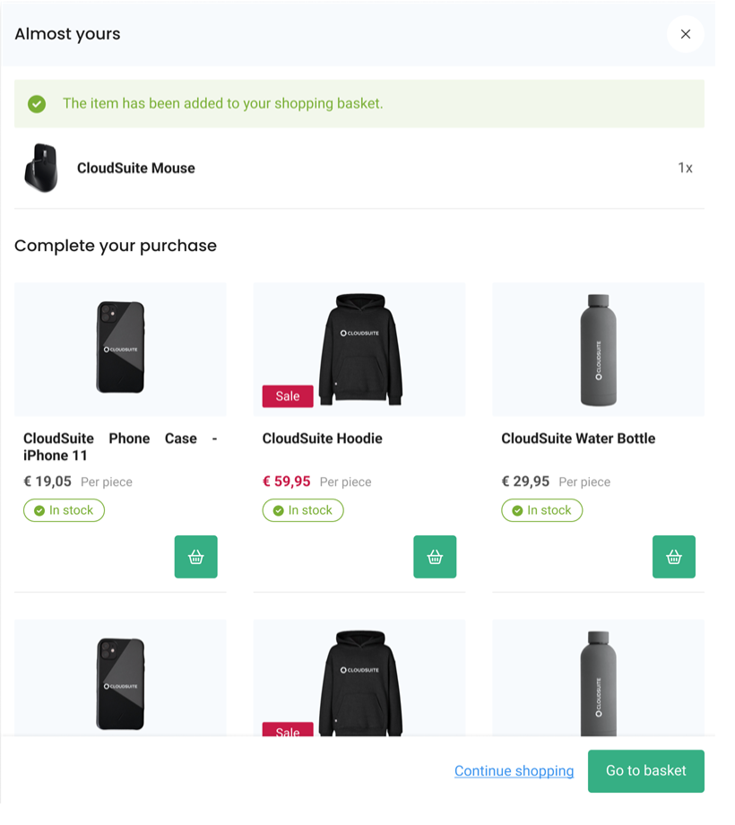Add CloudSuite Water Bottle to basket
This screenshot has height=825, width=735.
674,557
